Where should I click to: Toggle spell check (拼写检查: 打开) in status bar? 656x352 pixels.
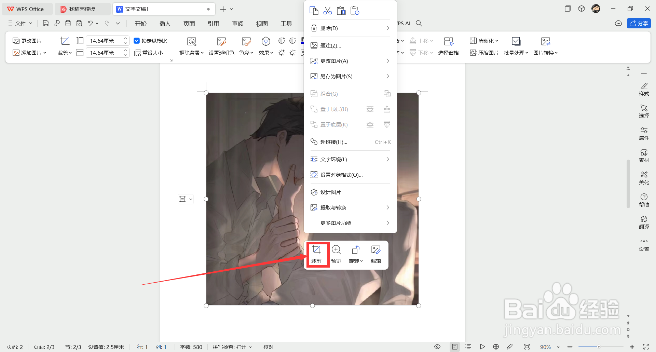pyautogui.click(x=232, y=347)
